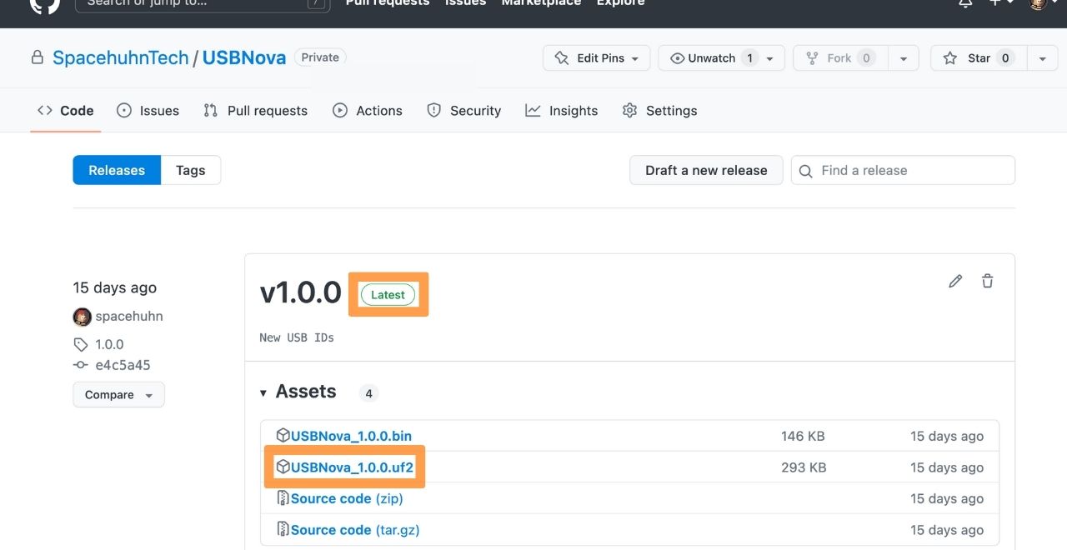The image size is (1067, 550).
Task: Open the dropdown arrow next to Fork
Action: [903, 58]
